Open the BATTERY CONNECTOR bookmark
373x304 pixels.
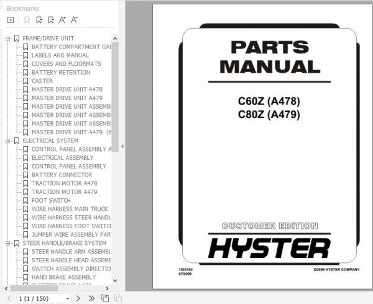(x=62, y=175)
